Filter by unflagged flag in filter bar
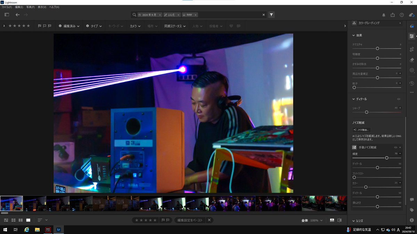This screenshot has width=417, height=234. 44,26
